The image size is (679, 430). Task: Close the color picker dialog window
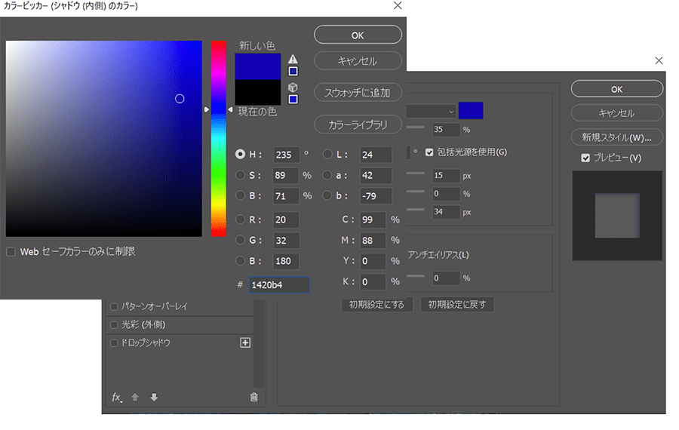coord(398,6)
